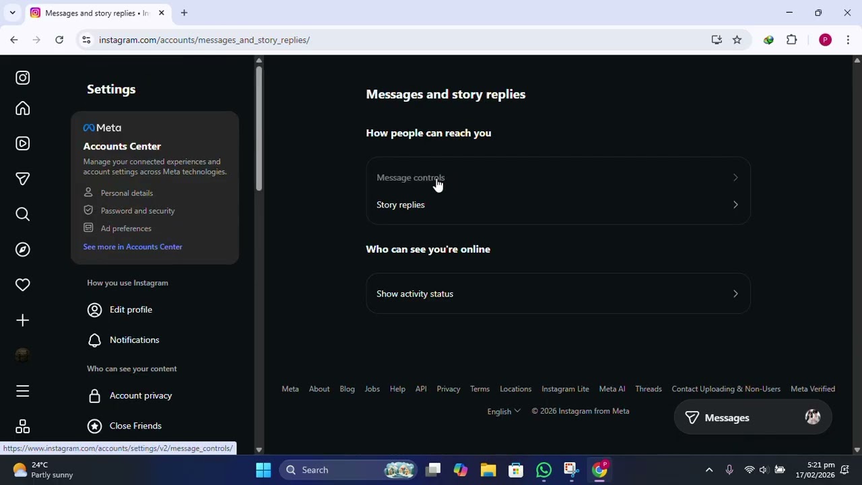
Task: Open Notifications settings item
Action: pos(155,340)
